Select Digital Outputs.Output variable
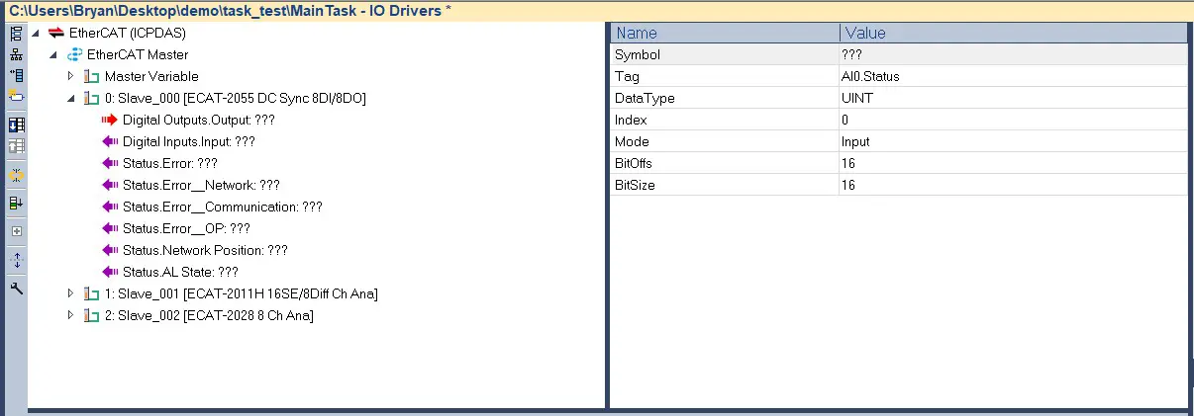Screen dimensions: 1194x416 pyautogui.click(x=198, y=120)
